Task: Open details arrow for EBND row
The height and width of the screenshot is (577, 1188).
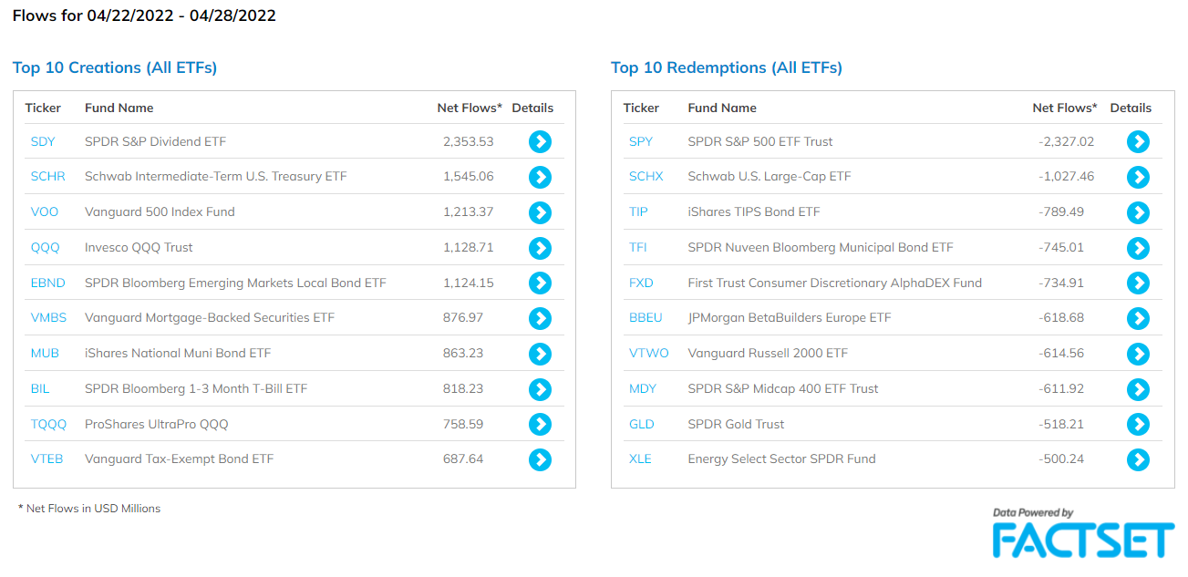Action: [541, 283]
